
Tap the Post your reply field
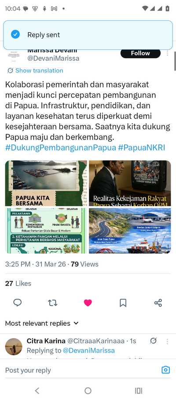point(79,370)
